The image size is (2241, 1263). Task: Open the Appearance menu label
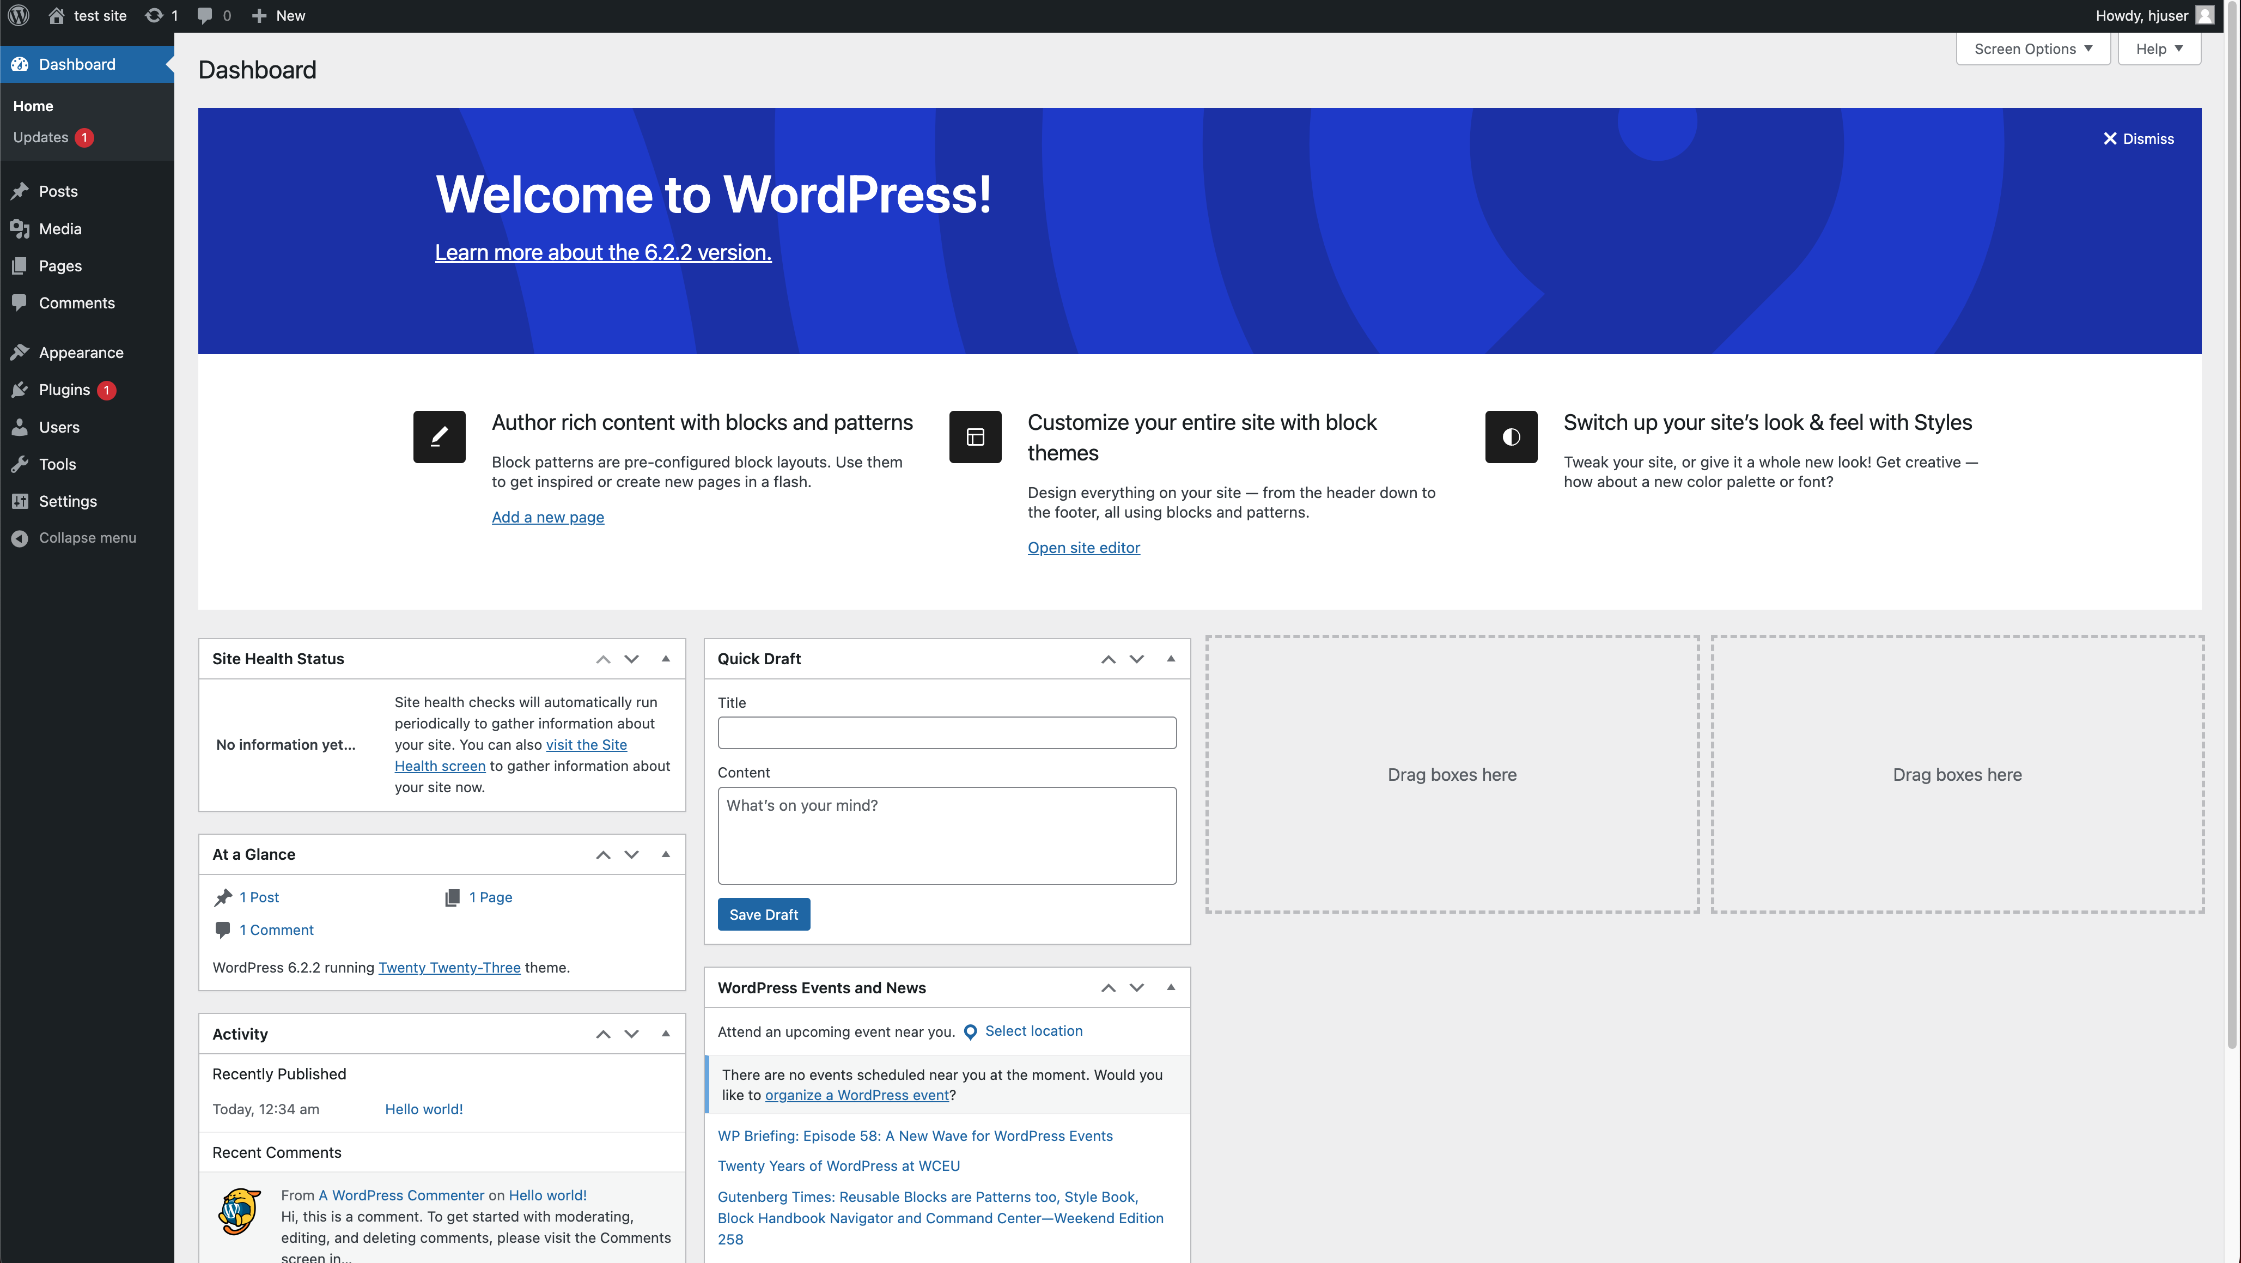[81, 353]
